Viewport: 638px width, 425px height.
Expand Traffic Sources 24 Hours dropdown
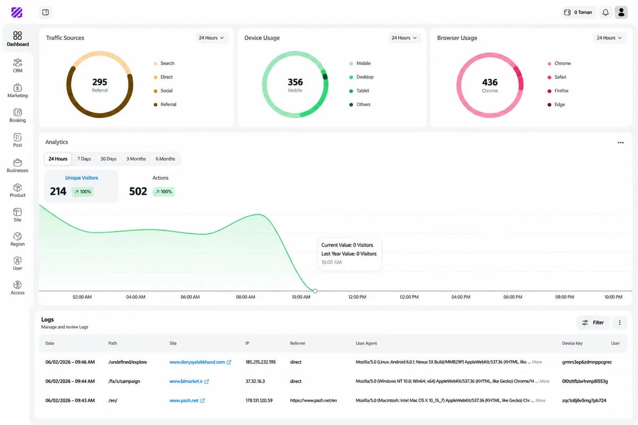click(212, 38)
